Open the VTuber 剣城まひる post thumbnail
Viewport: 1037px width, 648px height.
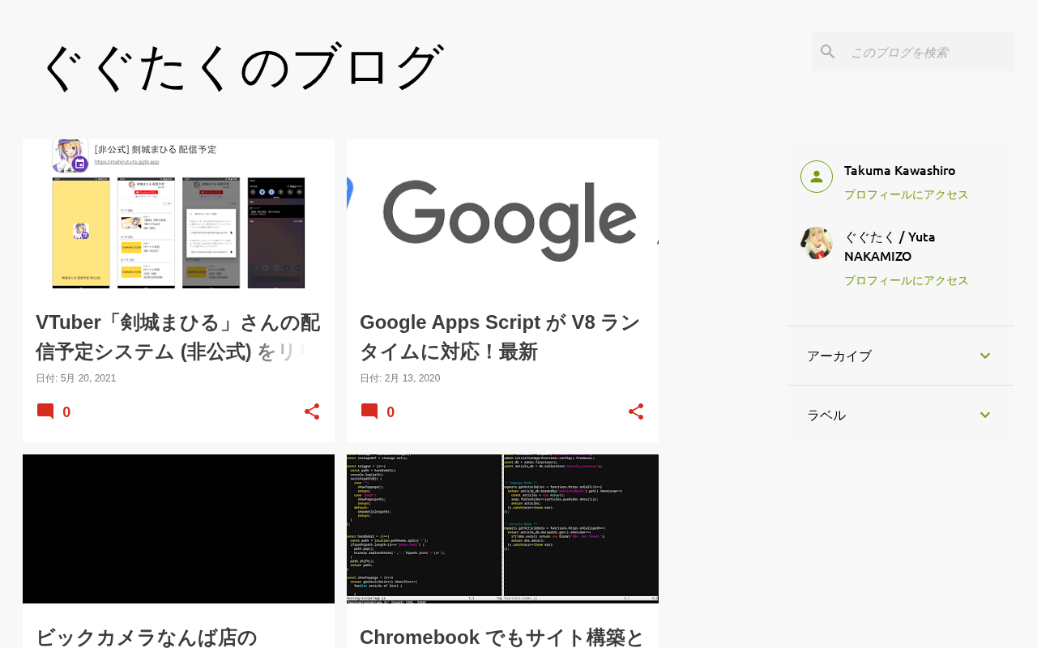[178, 214]
